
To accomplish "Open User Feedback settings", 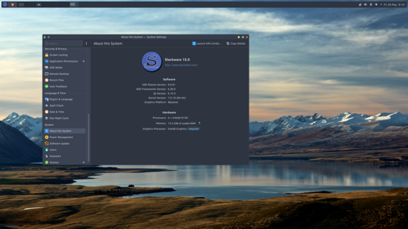I will (x=64, y=87).
